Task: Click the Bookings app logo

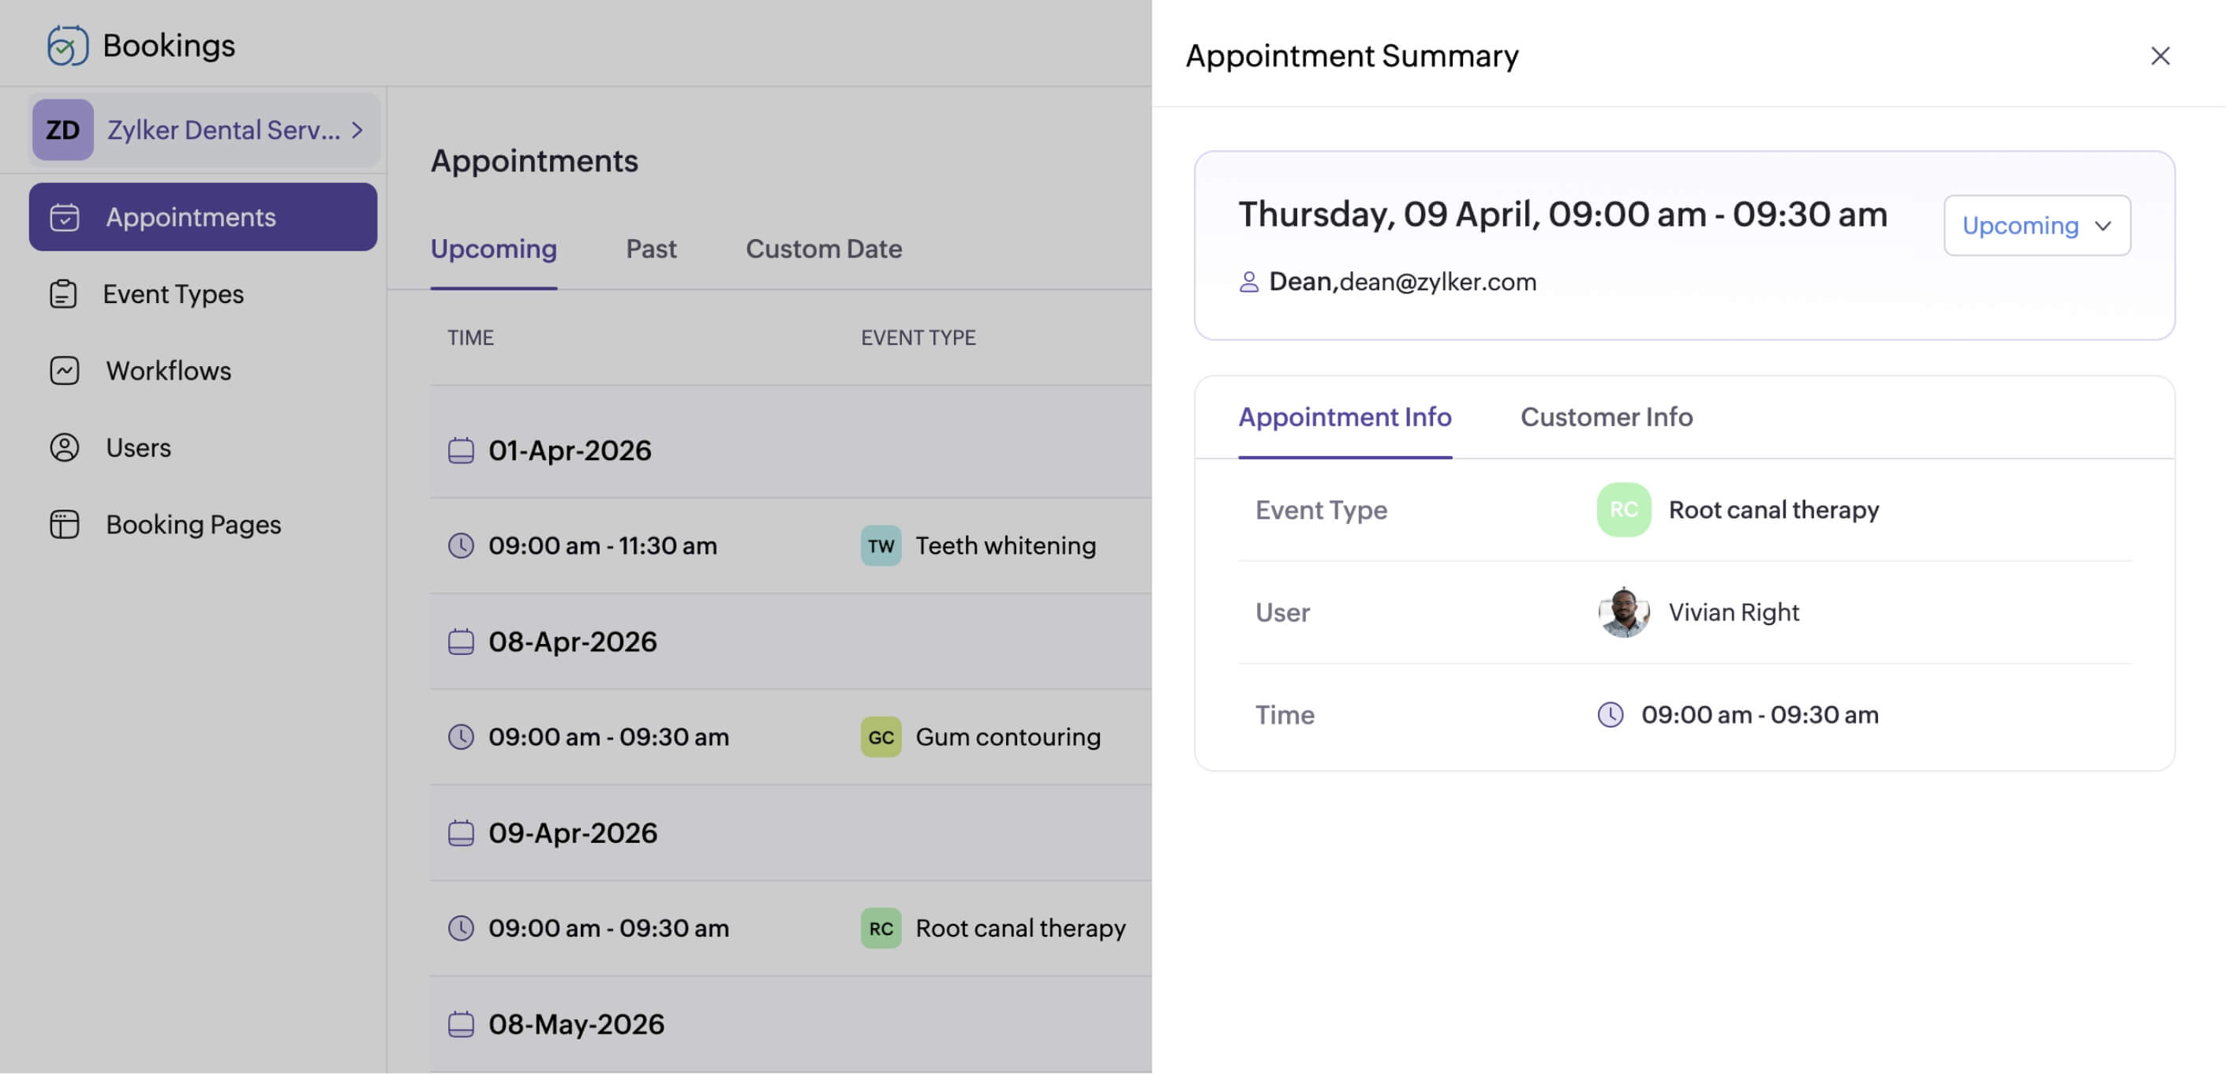Action: (x=67, y=44)
